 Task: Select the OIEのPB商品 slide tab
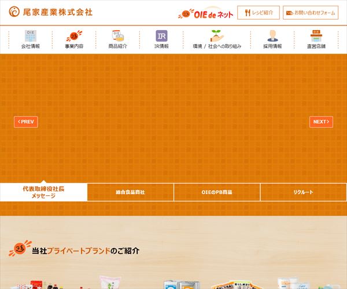click(x=217, y=192)
